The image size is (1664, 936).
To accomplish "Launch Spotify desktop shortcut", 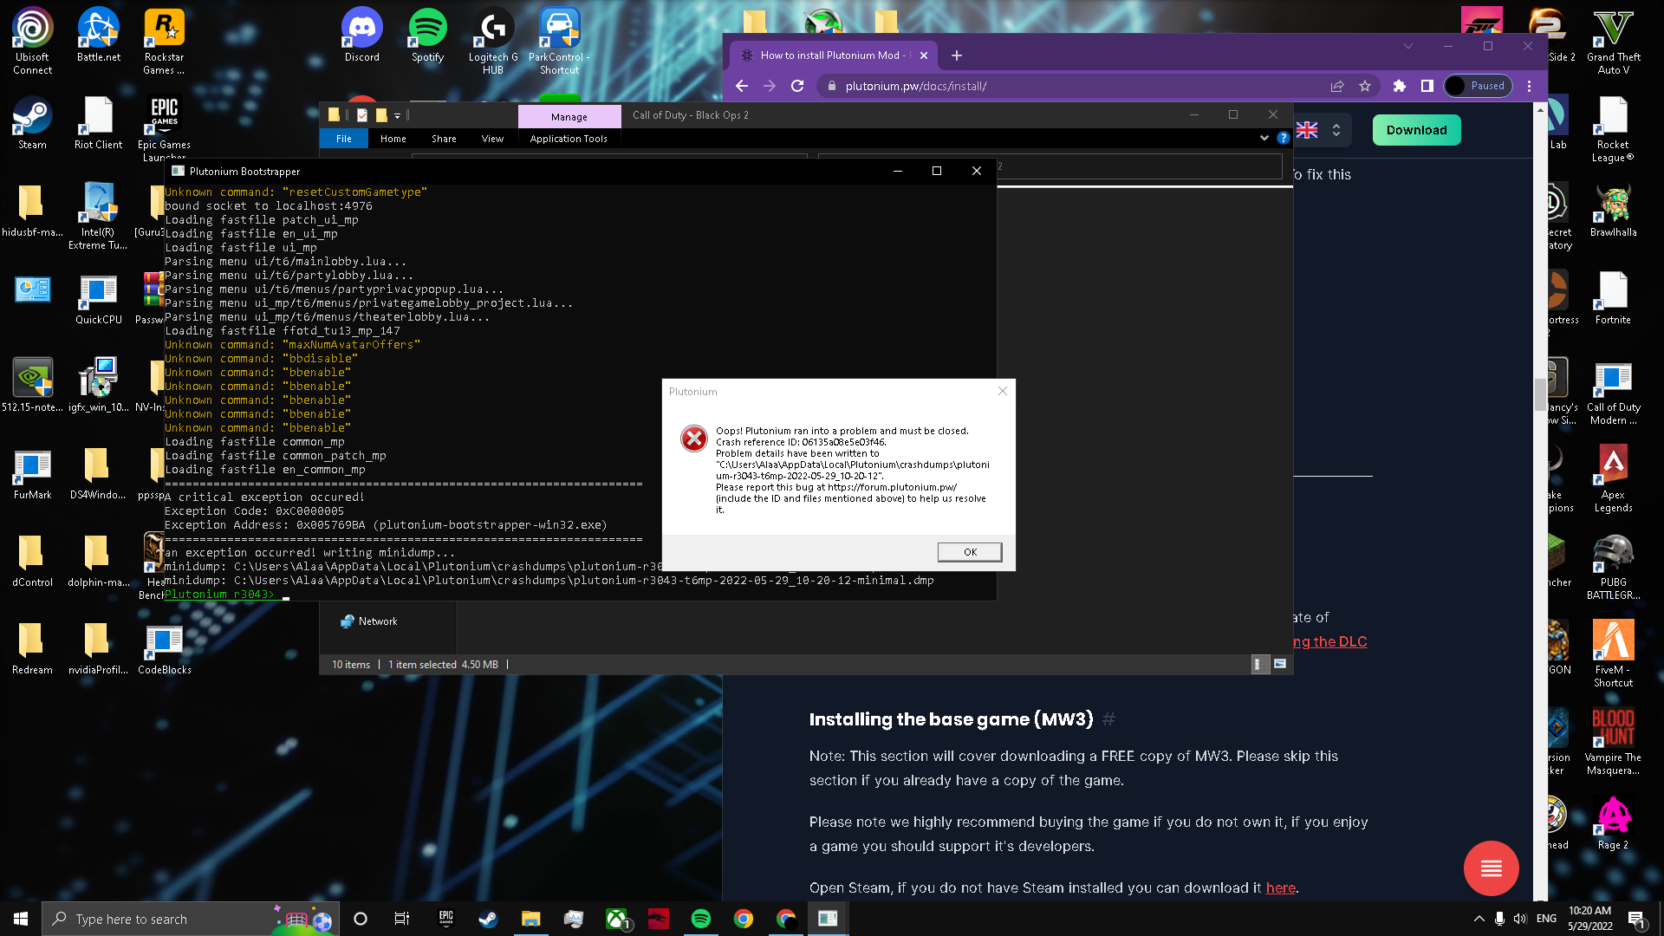I will coord(427,35).
